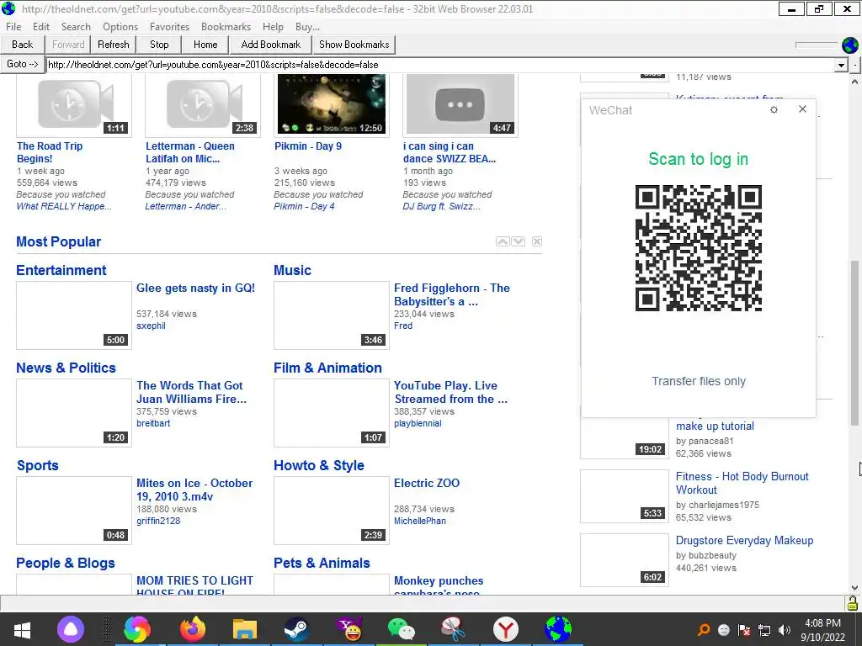
Task: Open the volume speaker tray icon
Action: [x=785, y=630]
